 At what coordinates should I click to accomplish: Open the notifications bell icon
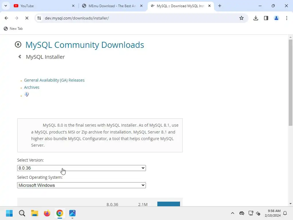(x=285, y=213)
